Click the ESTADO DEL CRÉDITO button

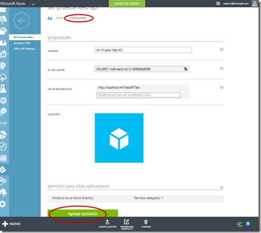[x=127, y=4]
